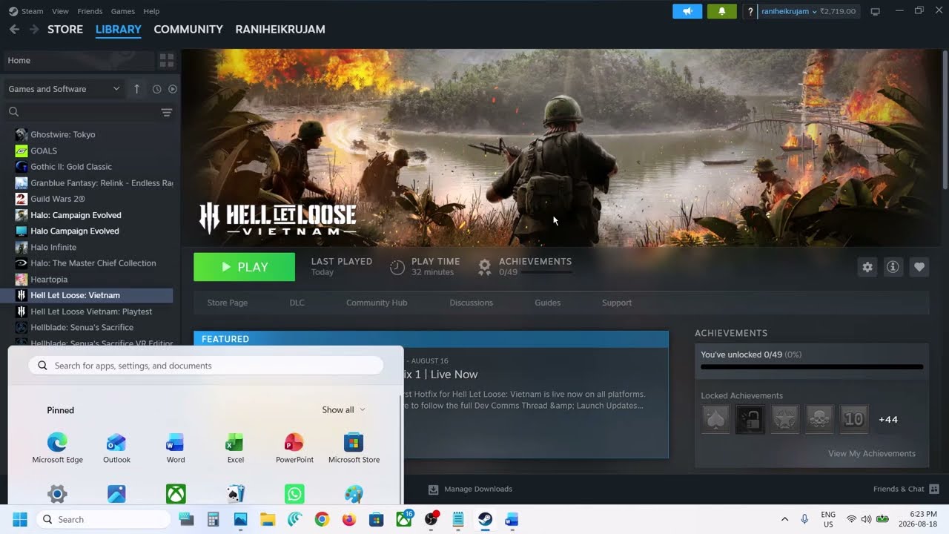Screen dimensions: 949x534
Task: Open advanced library filters icon
Action: (x=167, y=112)
